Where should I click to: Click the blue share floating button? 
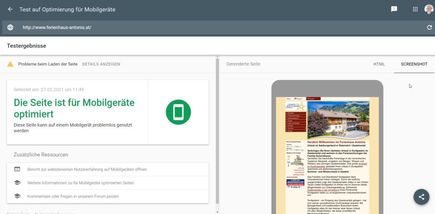[421, 197]
